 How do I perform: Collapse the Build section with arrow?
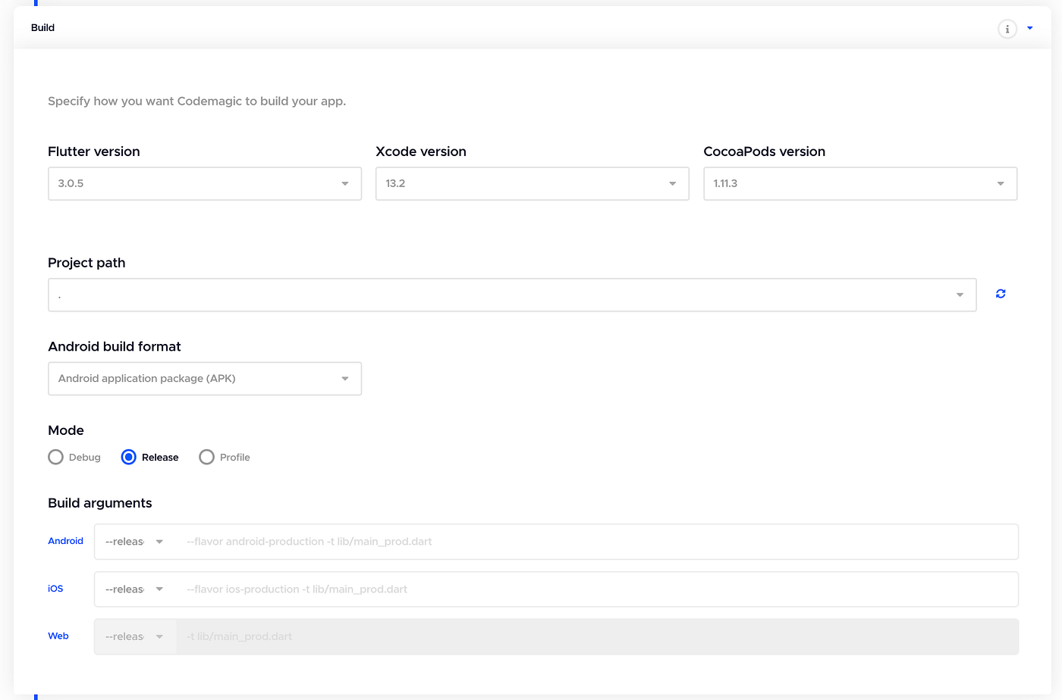(x=1029, y=28)
